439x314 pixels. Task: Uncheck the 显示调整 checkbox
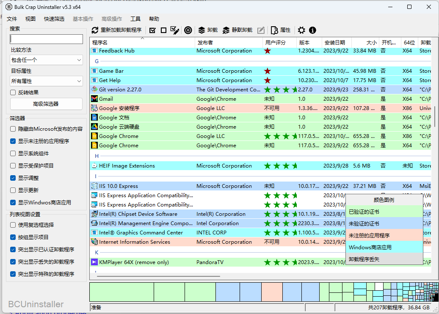pyautogui.click(x=13, y=178)
